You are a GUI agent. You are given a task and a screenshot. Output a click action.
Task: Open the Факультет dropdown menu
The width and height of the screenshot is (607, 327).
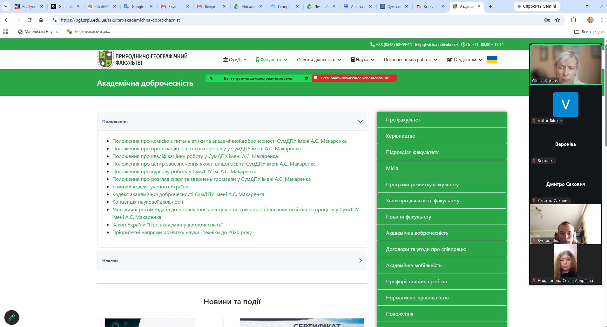272,60
